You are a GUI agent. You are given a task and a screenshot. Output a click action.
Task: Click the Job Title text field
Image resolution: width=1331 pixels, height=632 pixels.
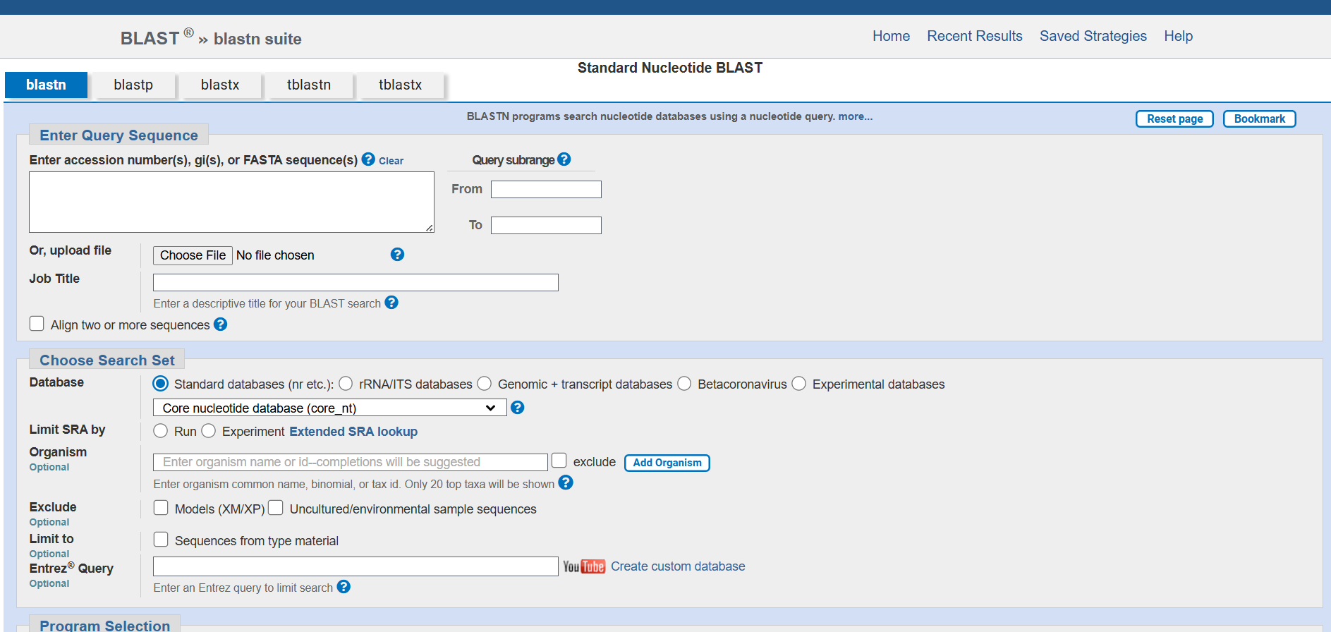(x=355, y=283)
